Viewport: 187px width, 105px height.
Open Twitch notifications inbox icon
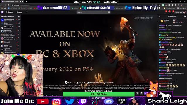pos(169,12)
